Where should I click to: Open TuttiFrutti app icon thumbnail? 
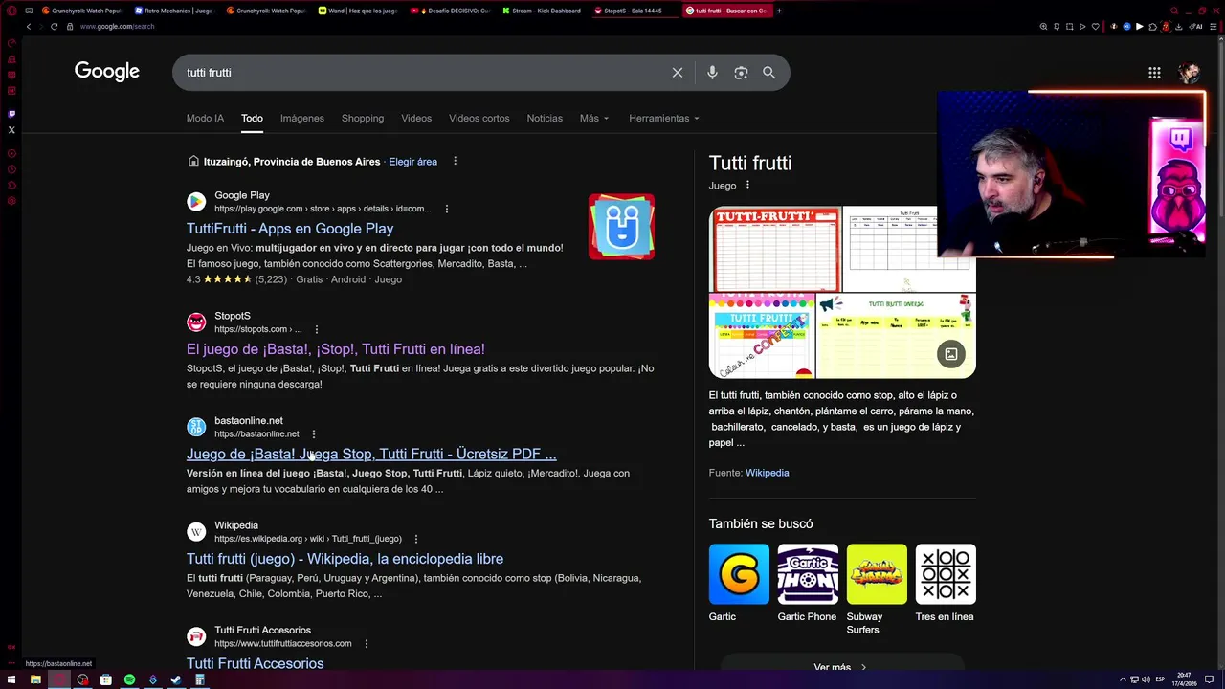tap(622, 227)
